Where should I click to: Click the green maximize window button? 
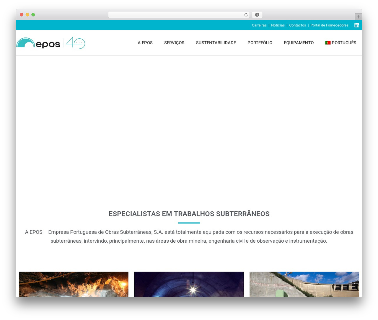[x=33, y=15]
